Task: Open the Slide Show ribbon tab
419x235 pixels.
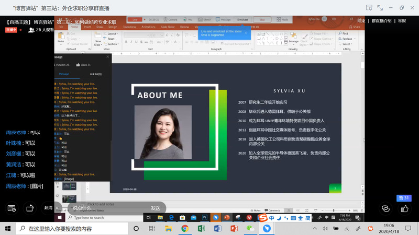Action: [168, 27]
